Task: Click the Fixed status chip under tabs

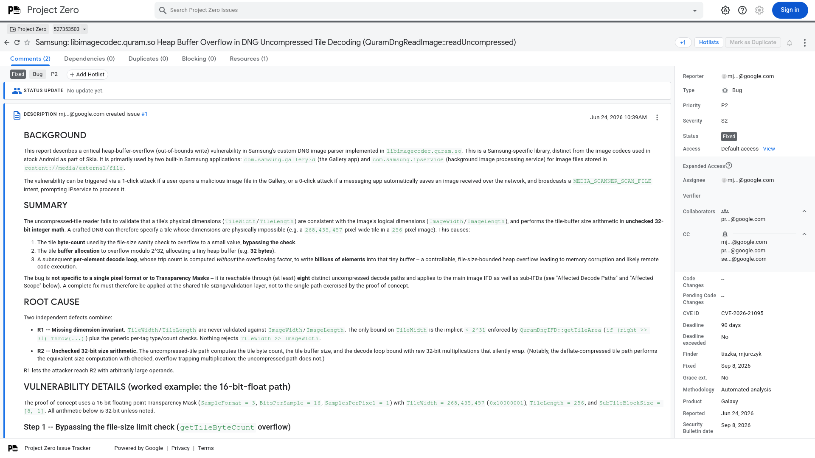Action: [x=18, y=74]
